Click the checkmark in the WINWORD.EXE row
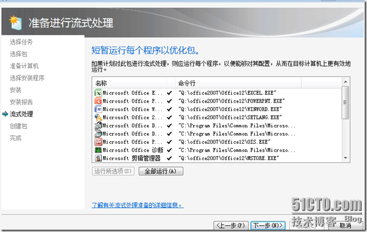This screenshot has height=232, width=367. pos(169,109)
